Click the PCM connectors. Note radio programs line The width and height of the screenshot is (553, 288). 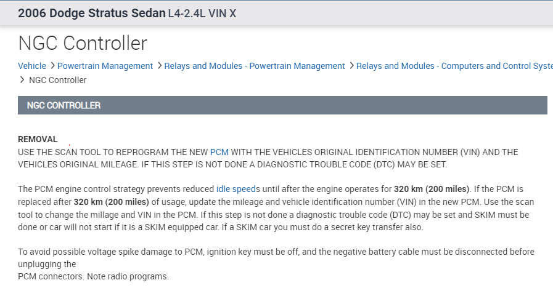point(92,276)
